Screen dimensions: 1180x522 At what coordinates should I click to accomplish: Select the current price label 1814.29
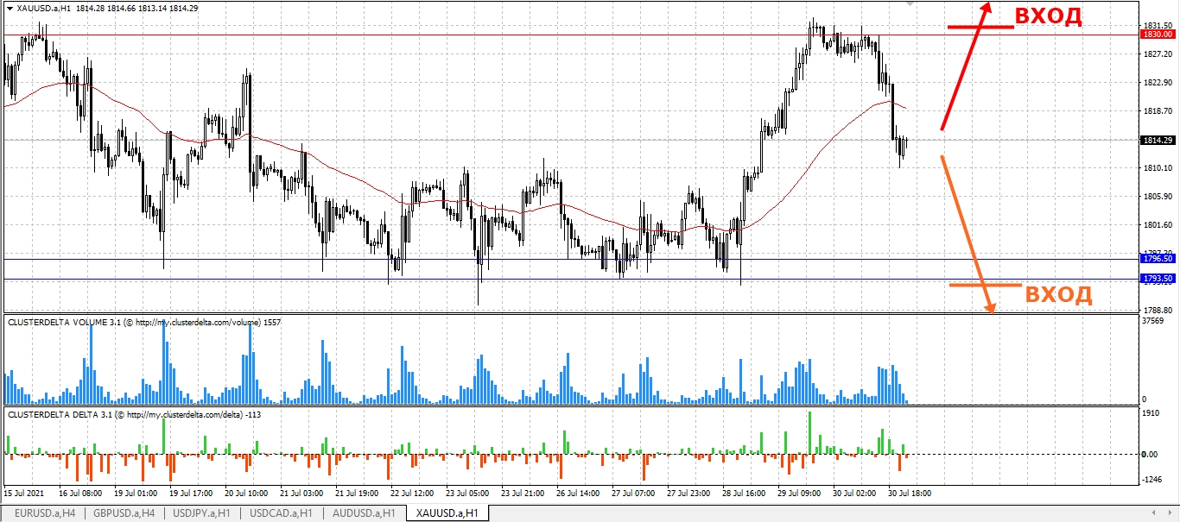tap(1156, 140)
